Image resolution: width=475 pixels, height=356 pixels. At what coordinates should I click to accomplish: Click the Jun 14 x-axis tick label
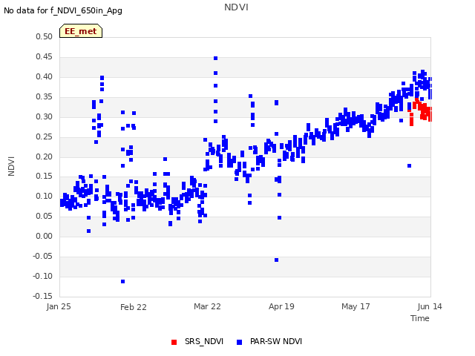tap(430, 306)
